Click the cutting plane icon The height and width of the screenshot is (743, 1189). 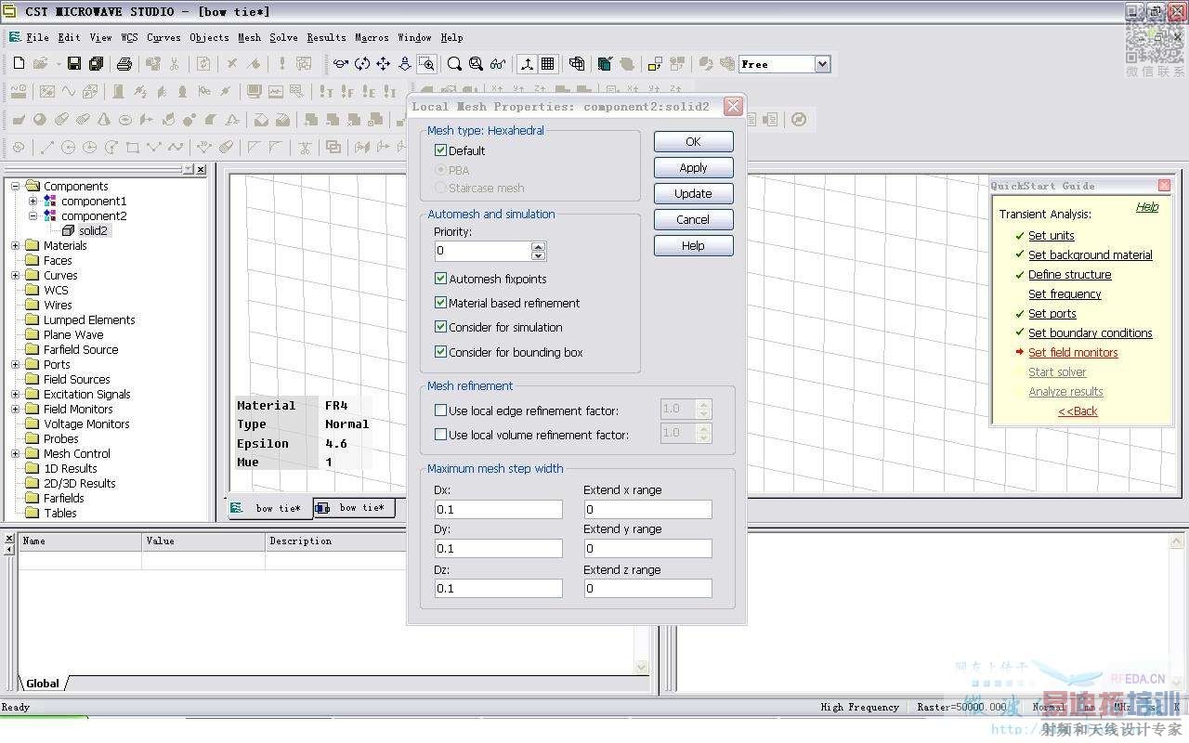606,64
